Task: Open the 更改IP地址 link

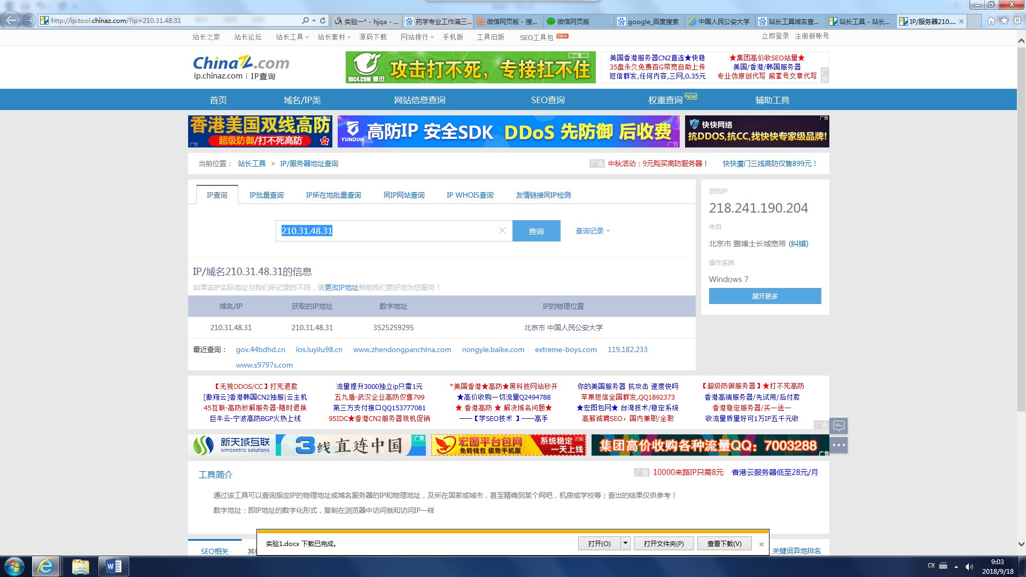Action: click(x=341, y=287)
